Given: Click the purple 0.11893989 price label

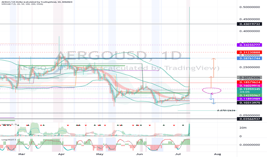Looking at the screenshot, I should click(x=250, y=99).
